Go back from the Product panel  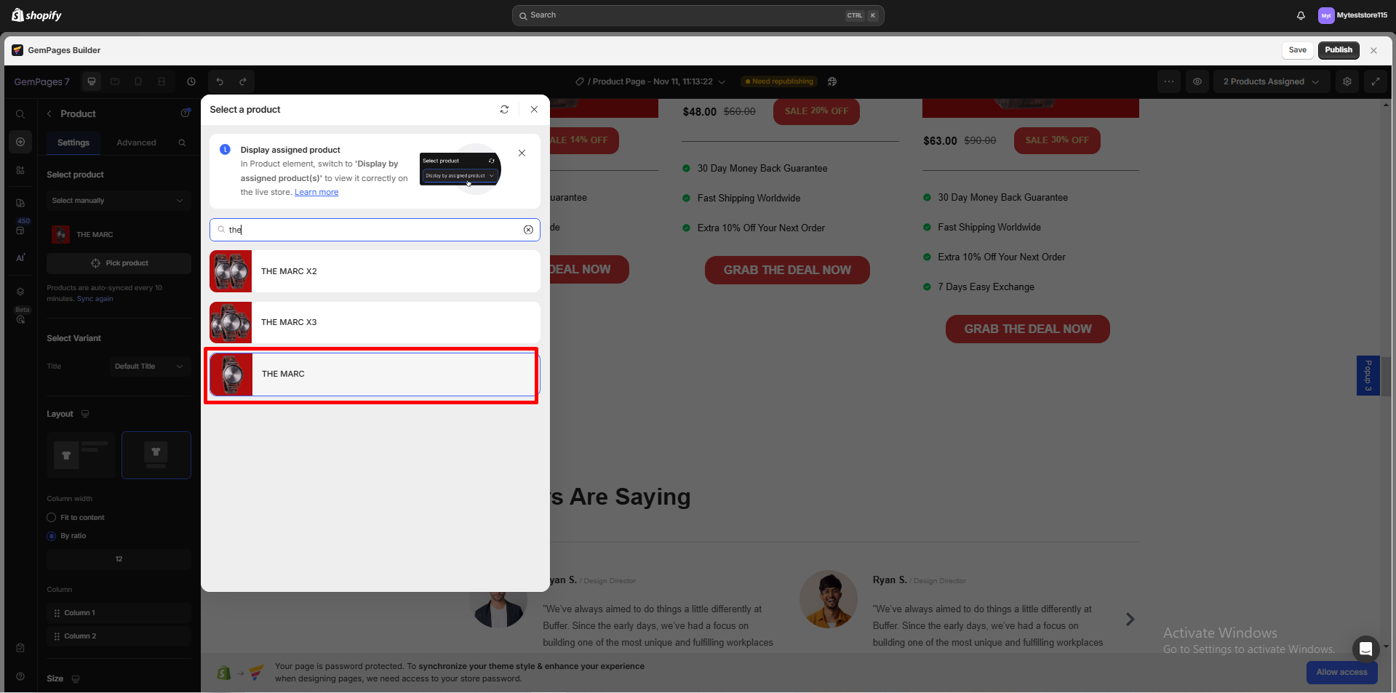click(49, 113)
